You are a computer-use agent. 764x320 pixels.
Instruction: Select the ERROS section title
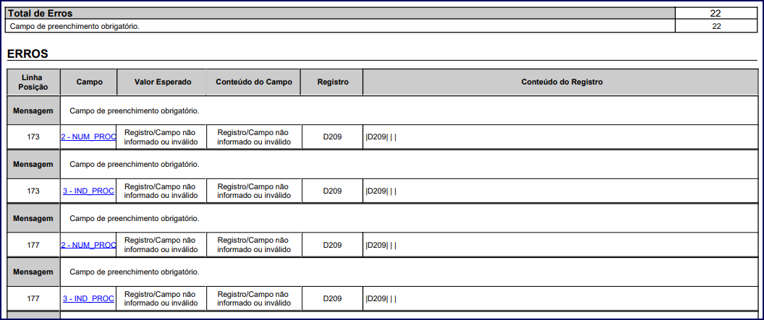pos(27,54)
